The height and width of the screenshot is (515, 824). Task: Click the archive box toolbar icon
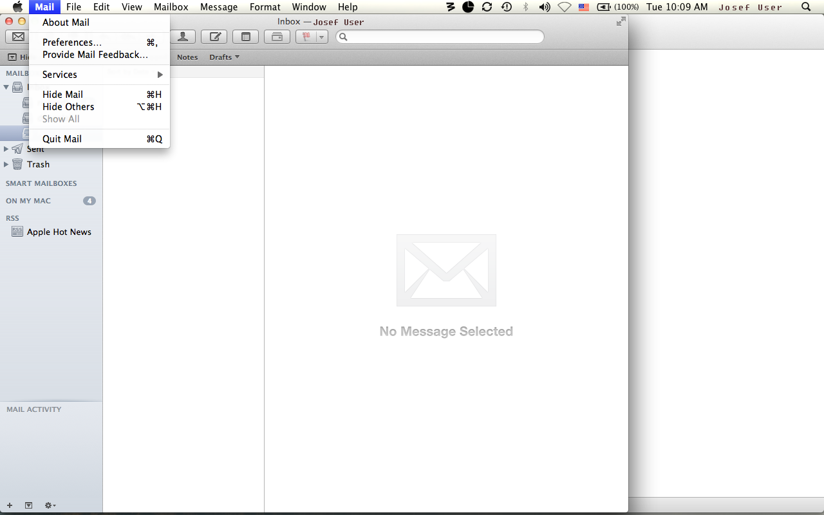point(277,37)
